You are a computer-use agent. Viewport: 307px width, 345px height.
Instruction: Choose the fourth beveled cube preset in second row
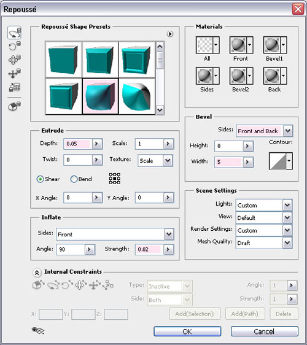click(x=63, y=96)
